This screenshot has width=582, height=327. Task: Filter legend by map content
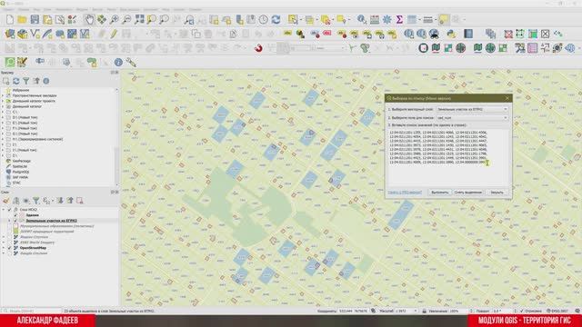point(36,201)
